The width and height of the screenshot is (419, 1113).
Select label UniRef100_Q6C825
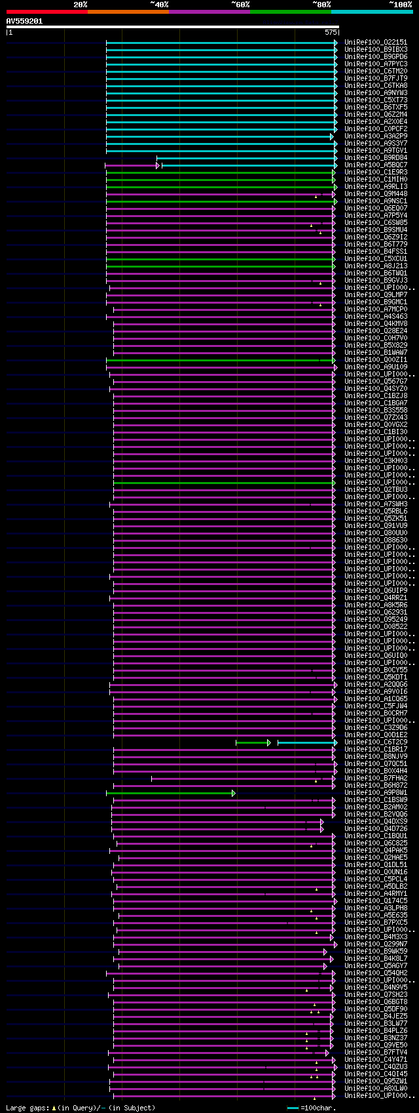point(376,843)
